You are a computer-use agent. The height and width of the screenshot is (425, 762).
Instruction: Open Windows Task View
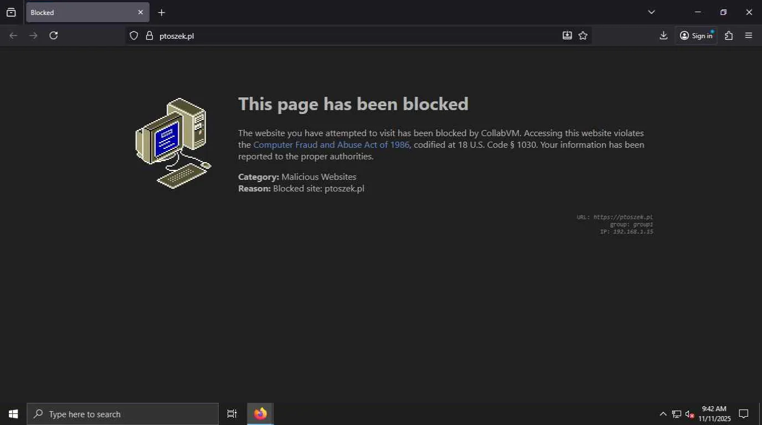(232, 414)
